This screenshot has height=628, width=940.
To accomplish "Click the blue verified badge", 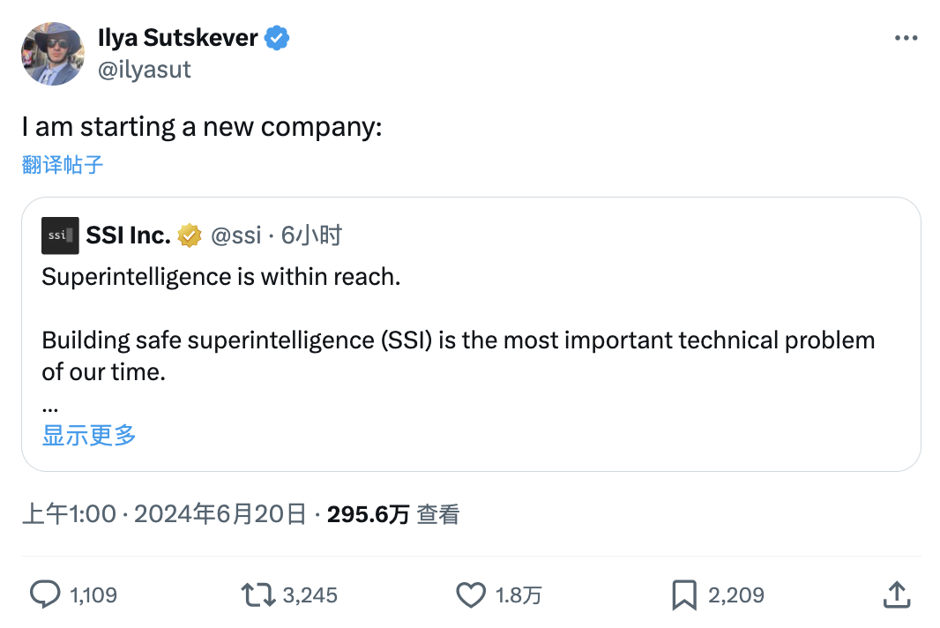I will (278, 39).
